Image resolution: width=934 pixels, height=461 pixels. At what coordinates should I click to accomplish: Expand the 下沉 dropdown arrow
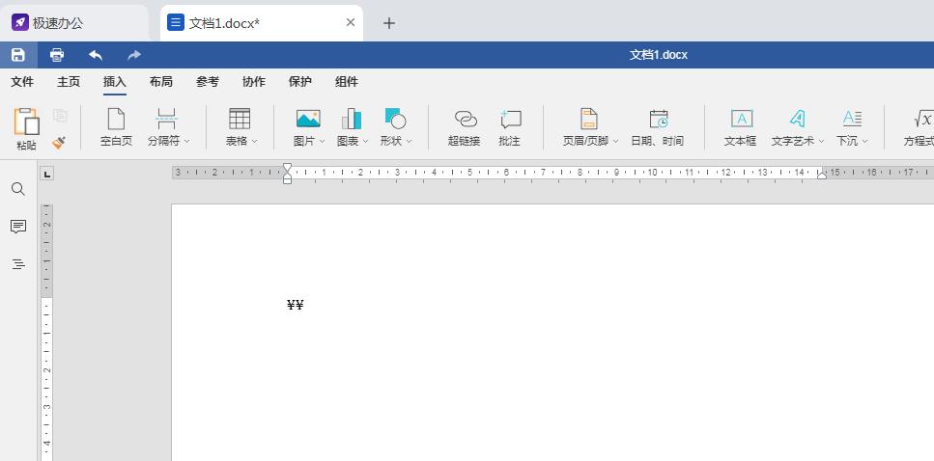(x=864, y=142)
